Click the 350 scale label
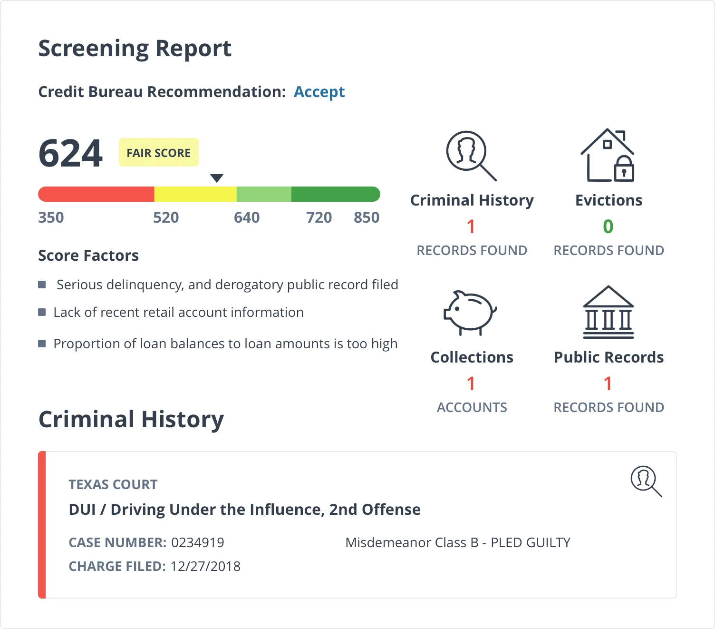This screenshot has height=629, width=715. click(51, 217)
